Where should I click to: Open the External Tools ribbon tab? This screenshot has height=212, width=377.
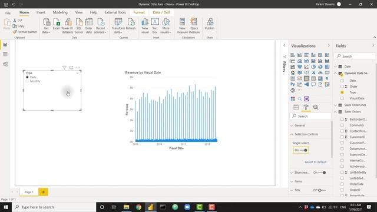[x=115, y=12]
